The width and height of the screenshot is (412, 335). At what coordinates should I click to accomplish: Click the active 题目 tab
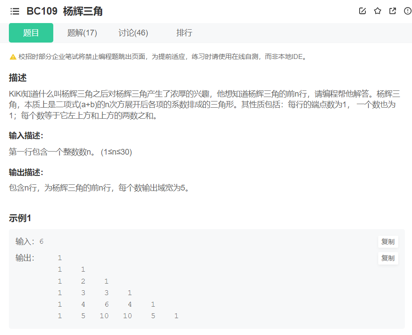(31, 32)
